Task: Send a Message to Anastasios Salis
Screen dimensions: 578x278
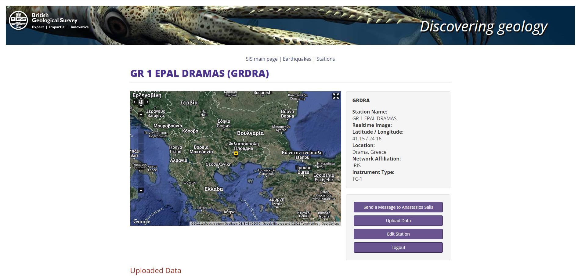Action: click(398, 207)
